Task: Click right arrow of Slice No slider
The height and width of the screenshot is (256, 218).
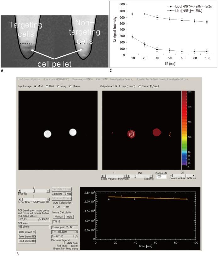Action: tap(48, 191)
